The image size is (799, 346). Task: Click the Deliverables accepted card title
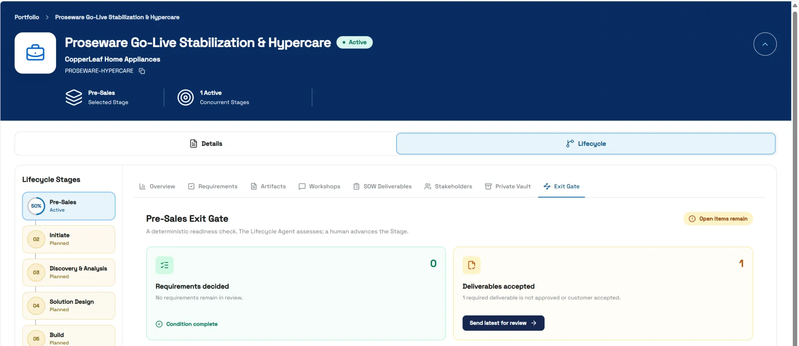coord(498,286)
